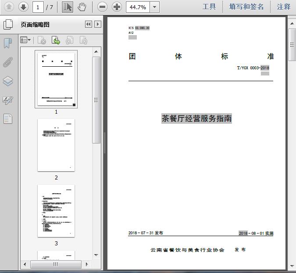Go to next page with down arrow
This screenshot has width=296, height=273.
23,7
